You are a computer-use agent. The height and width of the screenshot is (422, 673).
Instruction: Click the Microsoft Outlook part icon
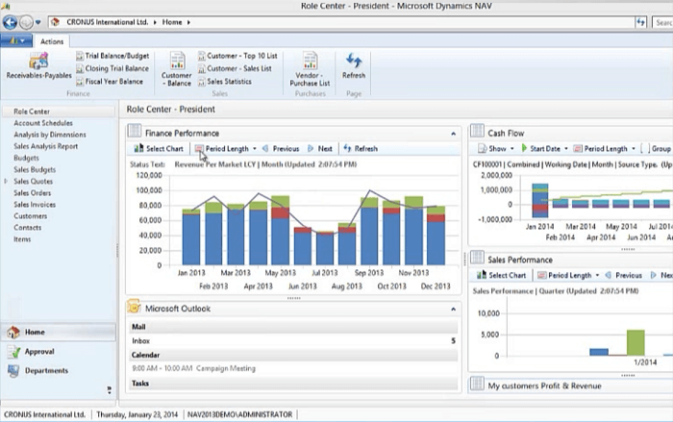[134, 307]
